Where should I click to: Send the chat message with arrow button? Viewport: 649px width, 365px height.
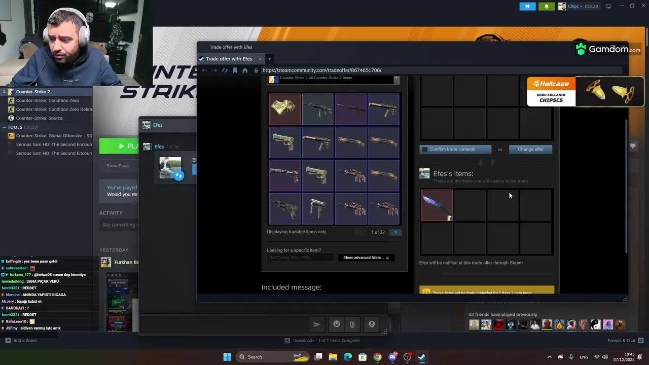point(317,324)
